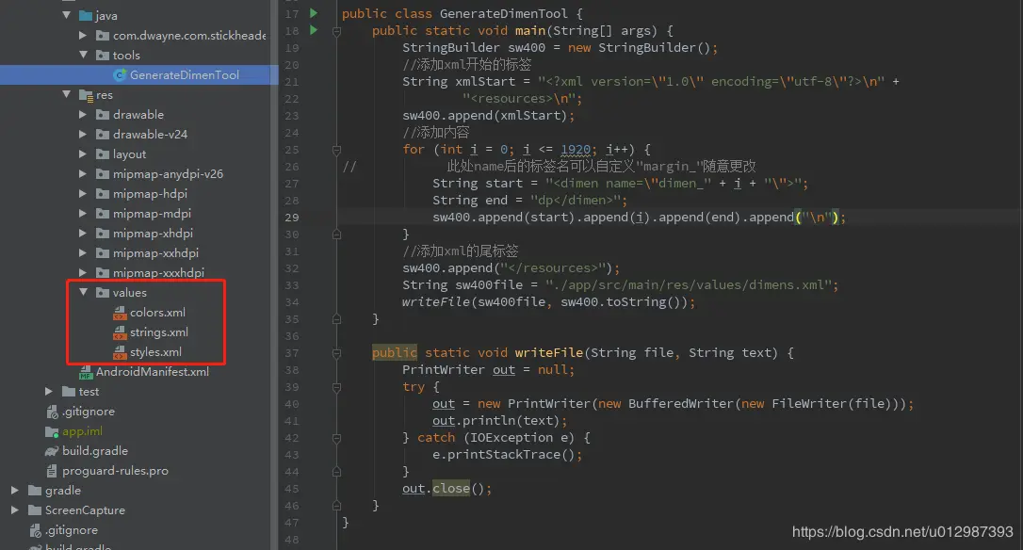Click the build.gradle elephant icon
The width and height of the screenshot is (1023, 550).
[x=52, y=451]
